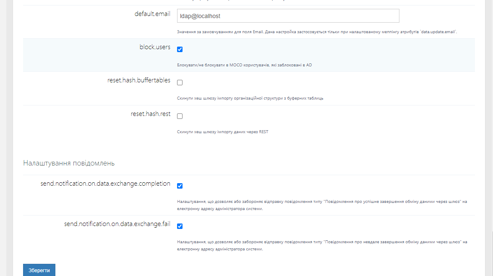The width and height of the screenshot is (493, 276).
Task: Toggle send.notification.on.data.exchange.fail checkbox
Action: click(x=180, y=226)
